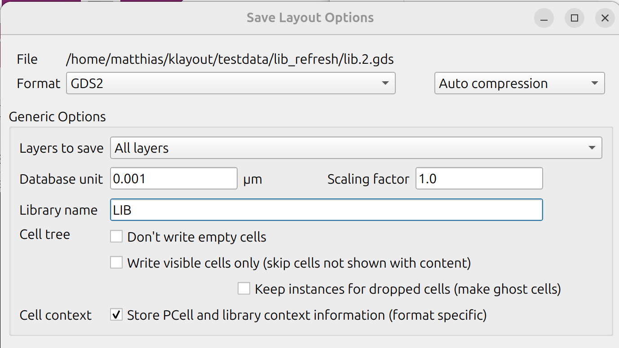This screenshot has height=348, width=619.
Task: Uncheck Store PCell and library context information
Action: tap(117, 315)
